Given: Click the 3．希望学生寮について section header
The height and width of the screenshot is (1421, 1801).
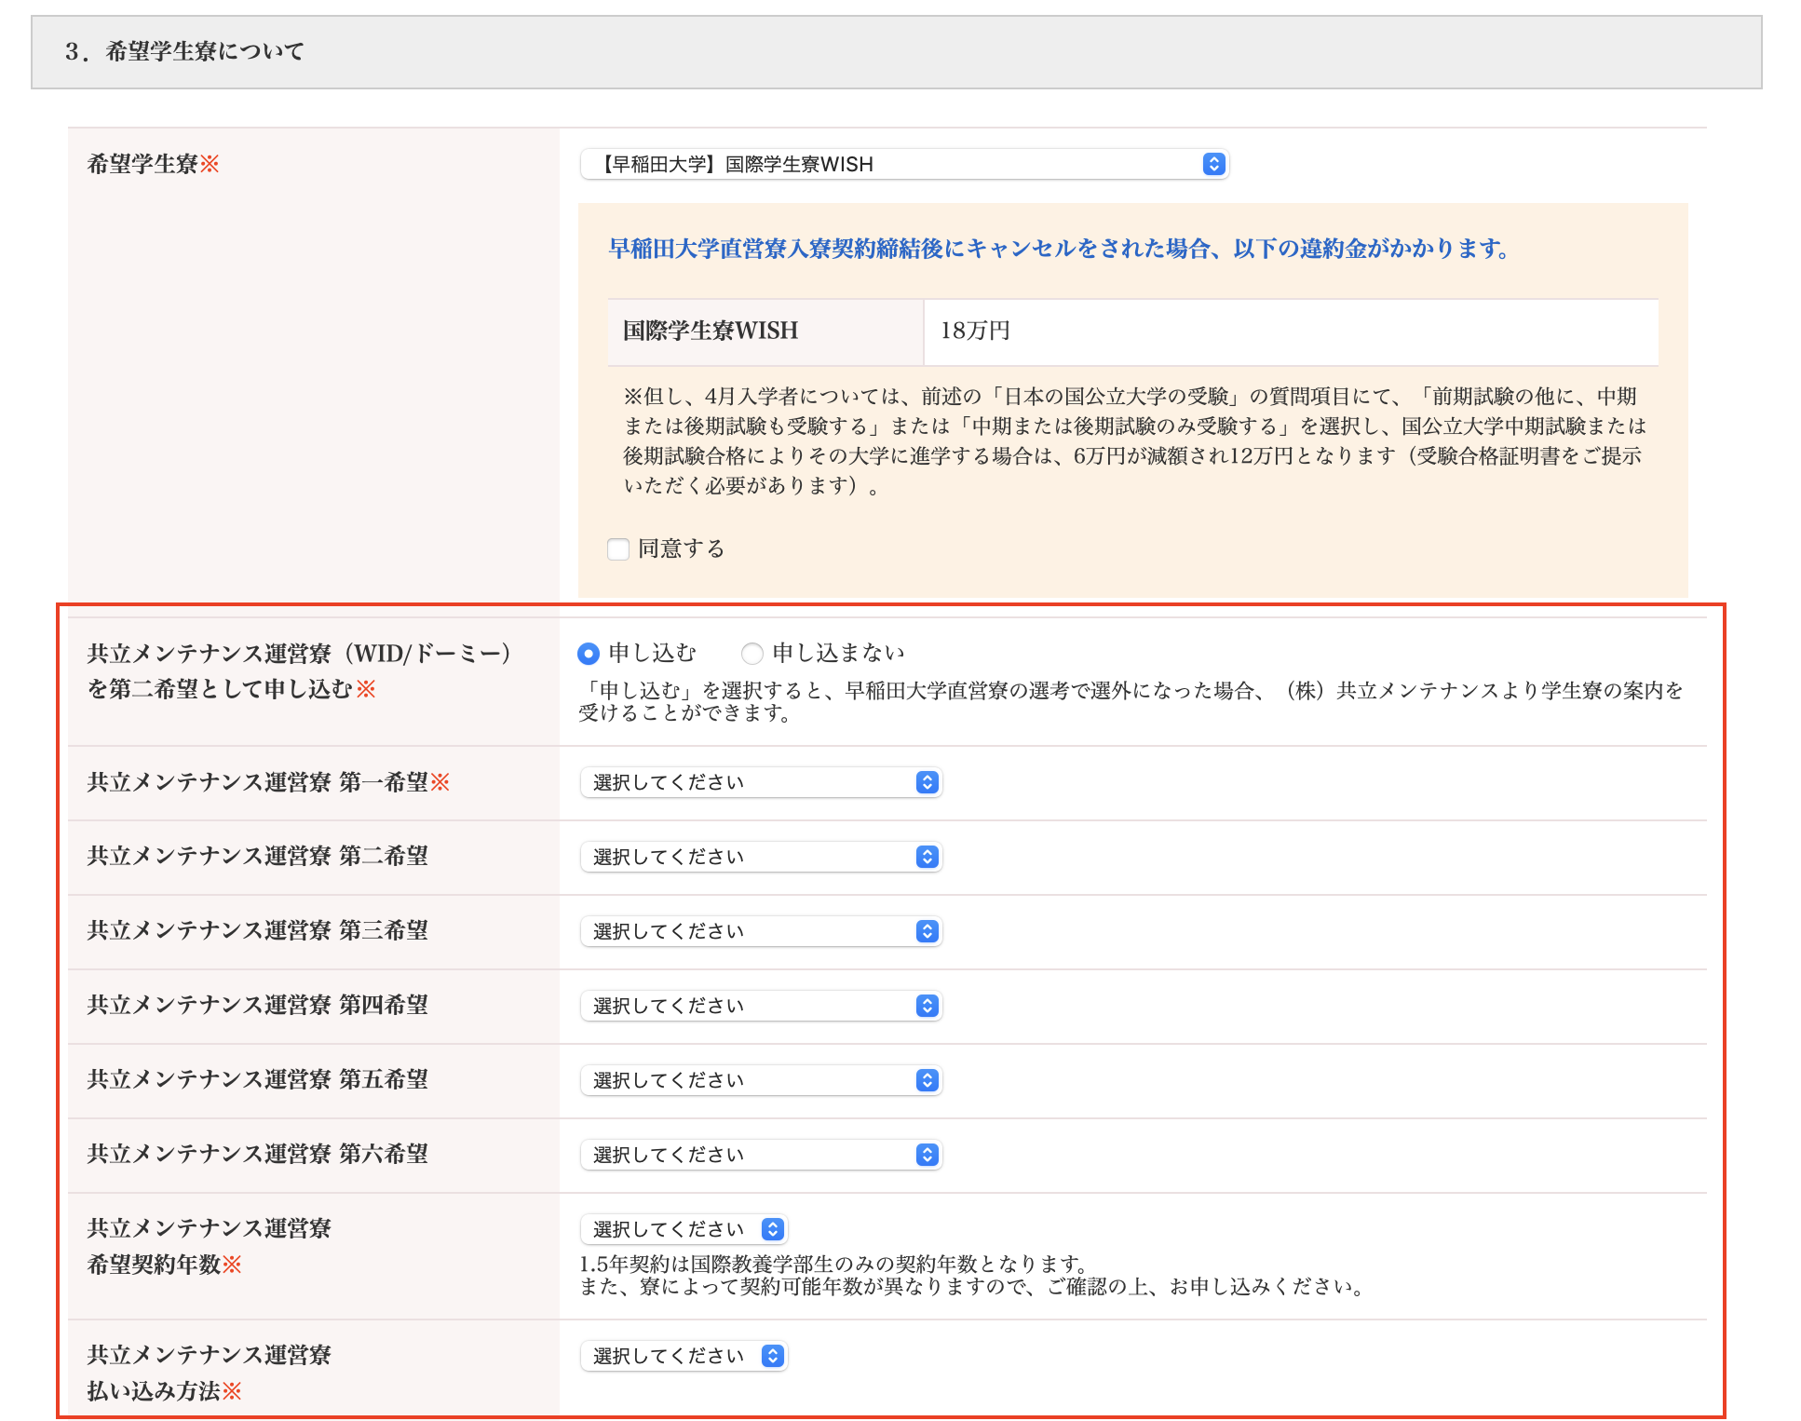Looking at the screenshot, I should click(184, 52).
